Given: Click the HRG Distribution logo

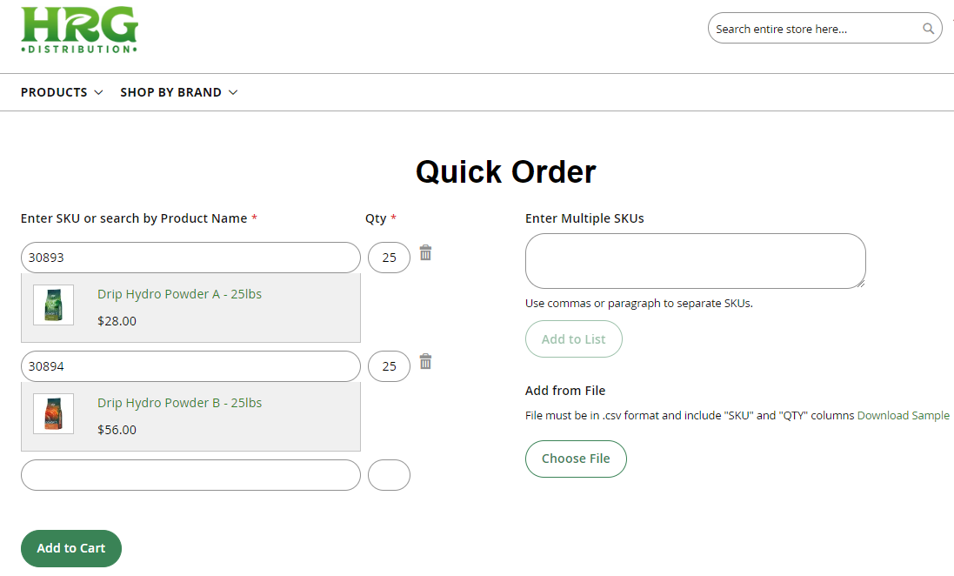Looking at the screenshot, I should point(80,30).
